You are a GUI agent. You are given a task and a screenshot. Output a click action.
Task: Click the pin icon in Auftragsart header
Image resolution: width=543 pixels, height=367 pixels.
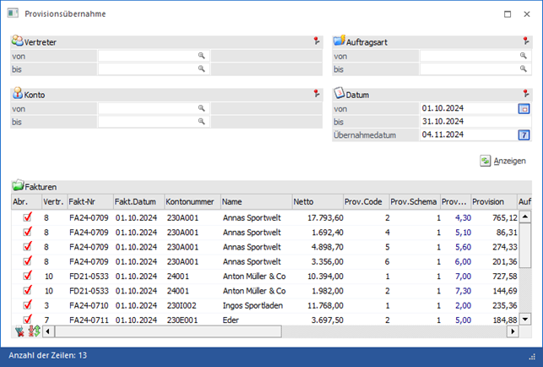tap(527, 41)
